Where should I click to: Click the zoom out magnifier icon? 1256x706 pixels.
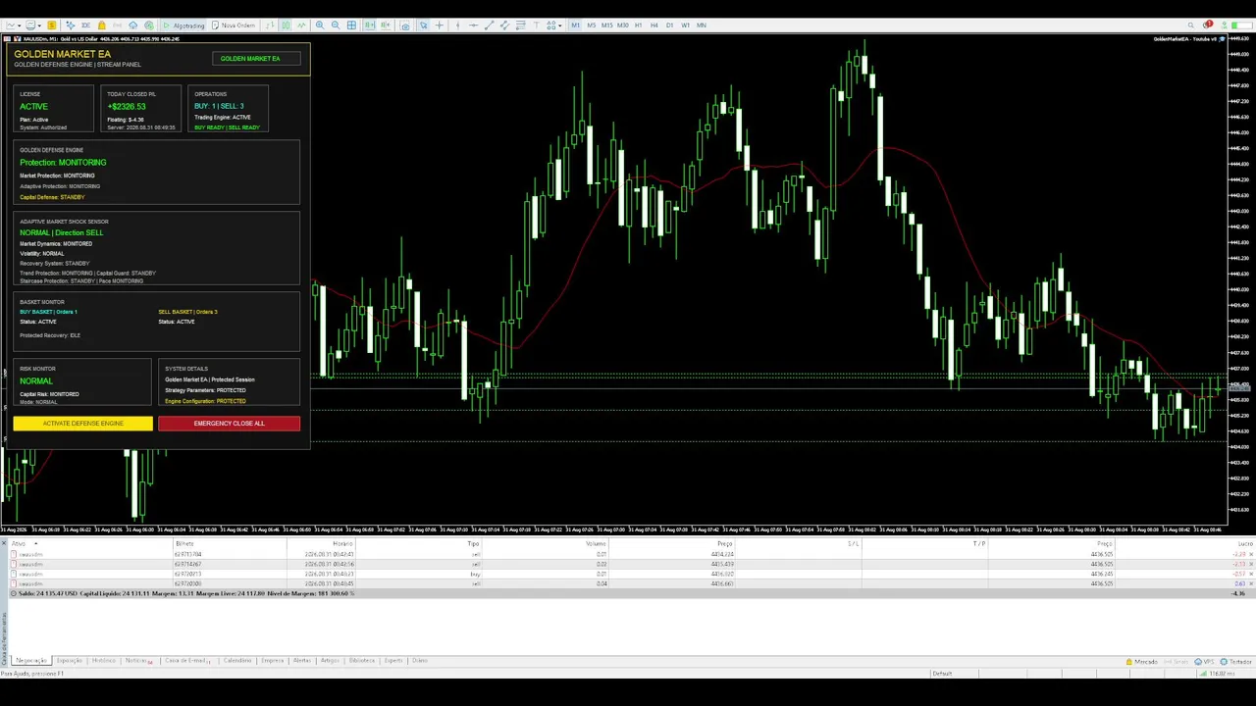pyautogui.click(x=336, y=25)
